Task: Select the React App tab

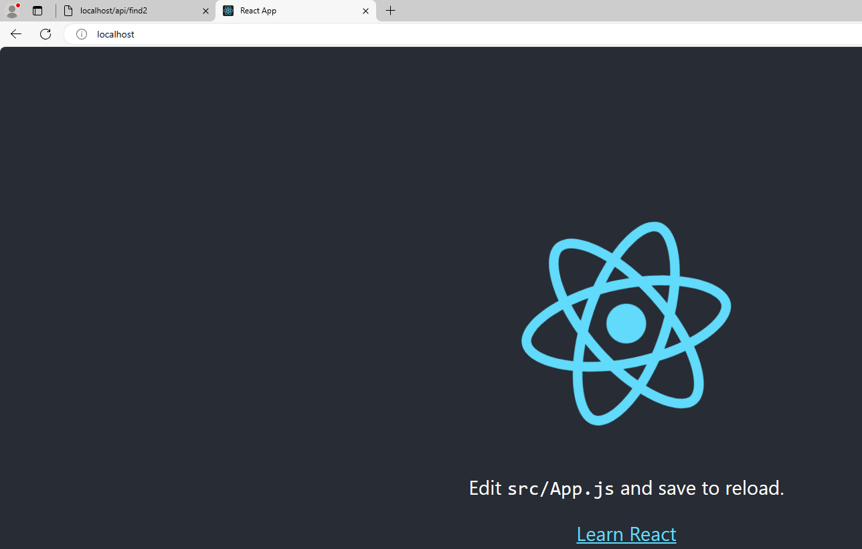Action: click(x=296, y=11)
